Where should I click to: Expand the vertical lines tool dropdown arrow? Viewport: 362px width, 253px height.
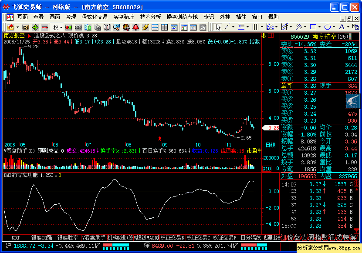[x=262, y=27]
